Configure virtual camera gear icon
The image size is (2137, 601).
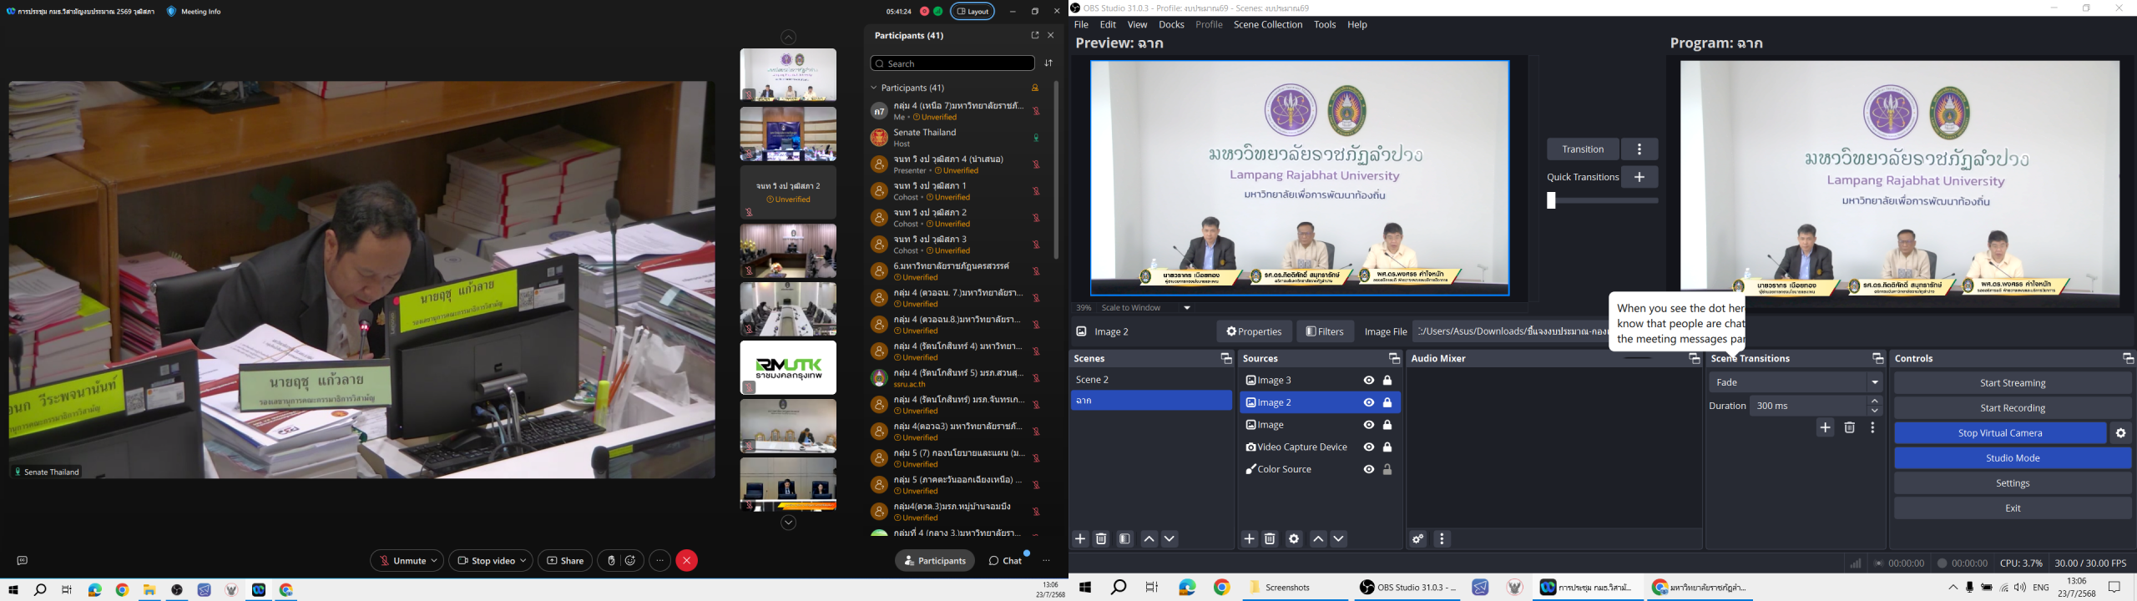[x=2121, y=433]
